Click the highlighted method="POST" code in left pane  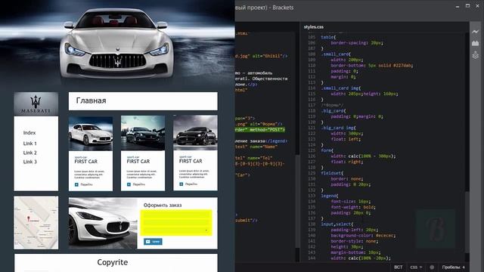267,129
